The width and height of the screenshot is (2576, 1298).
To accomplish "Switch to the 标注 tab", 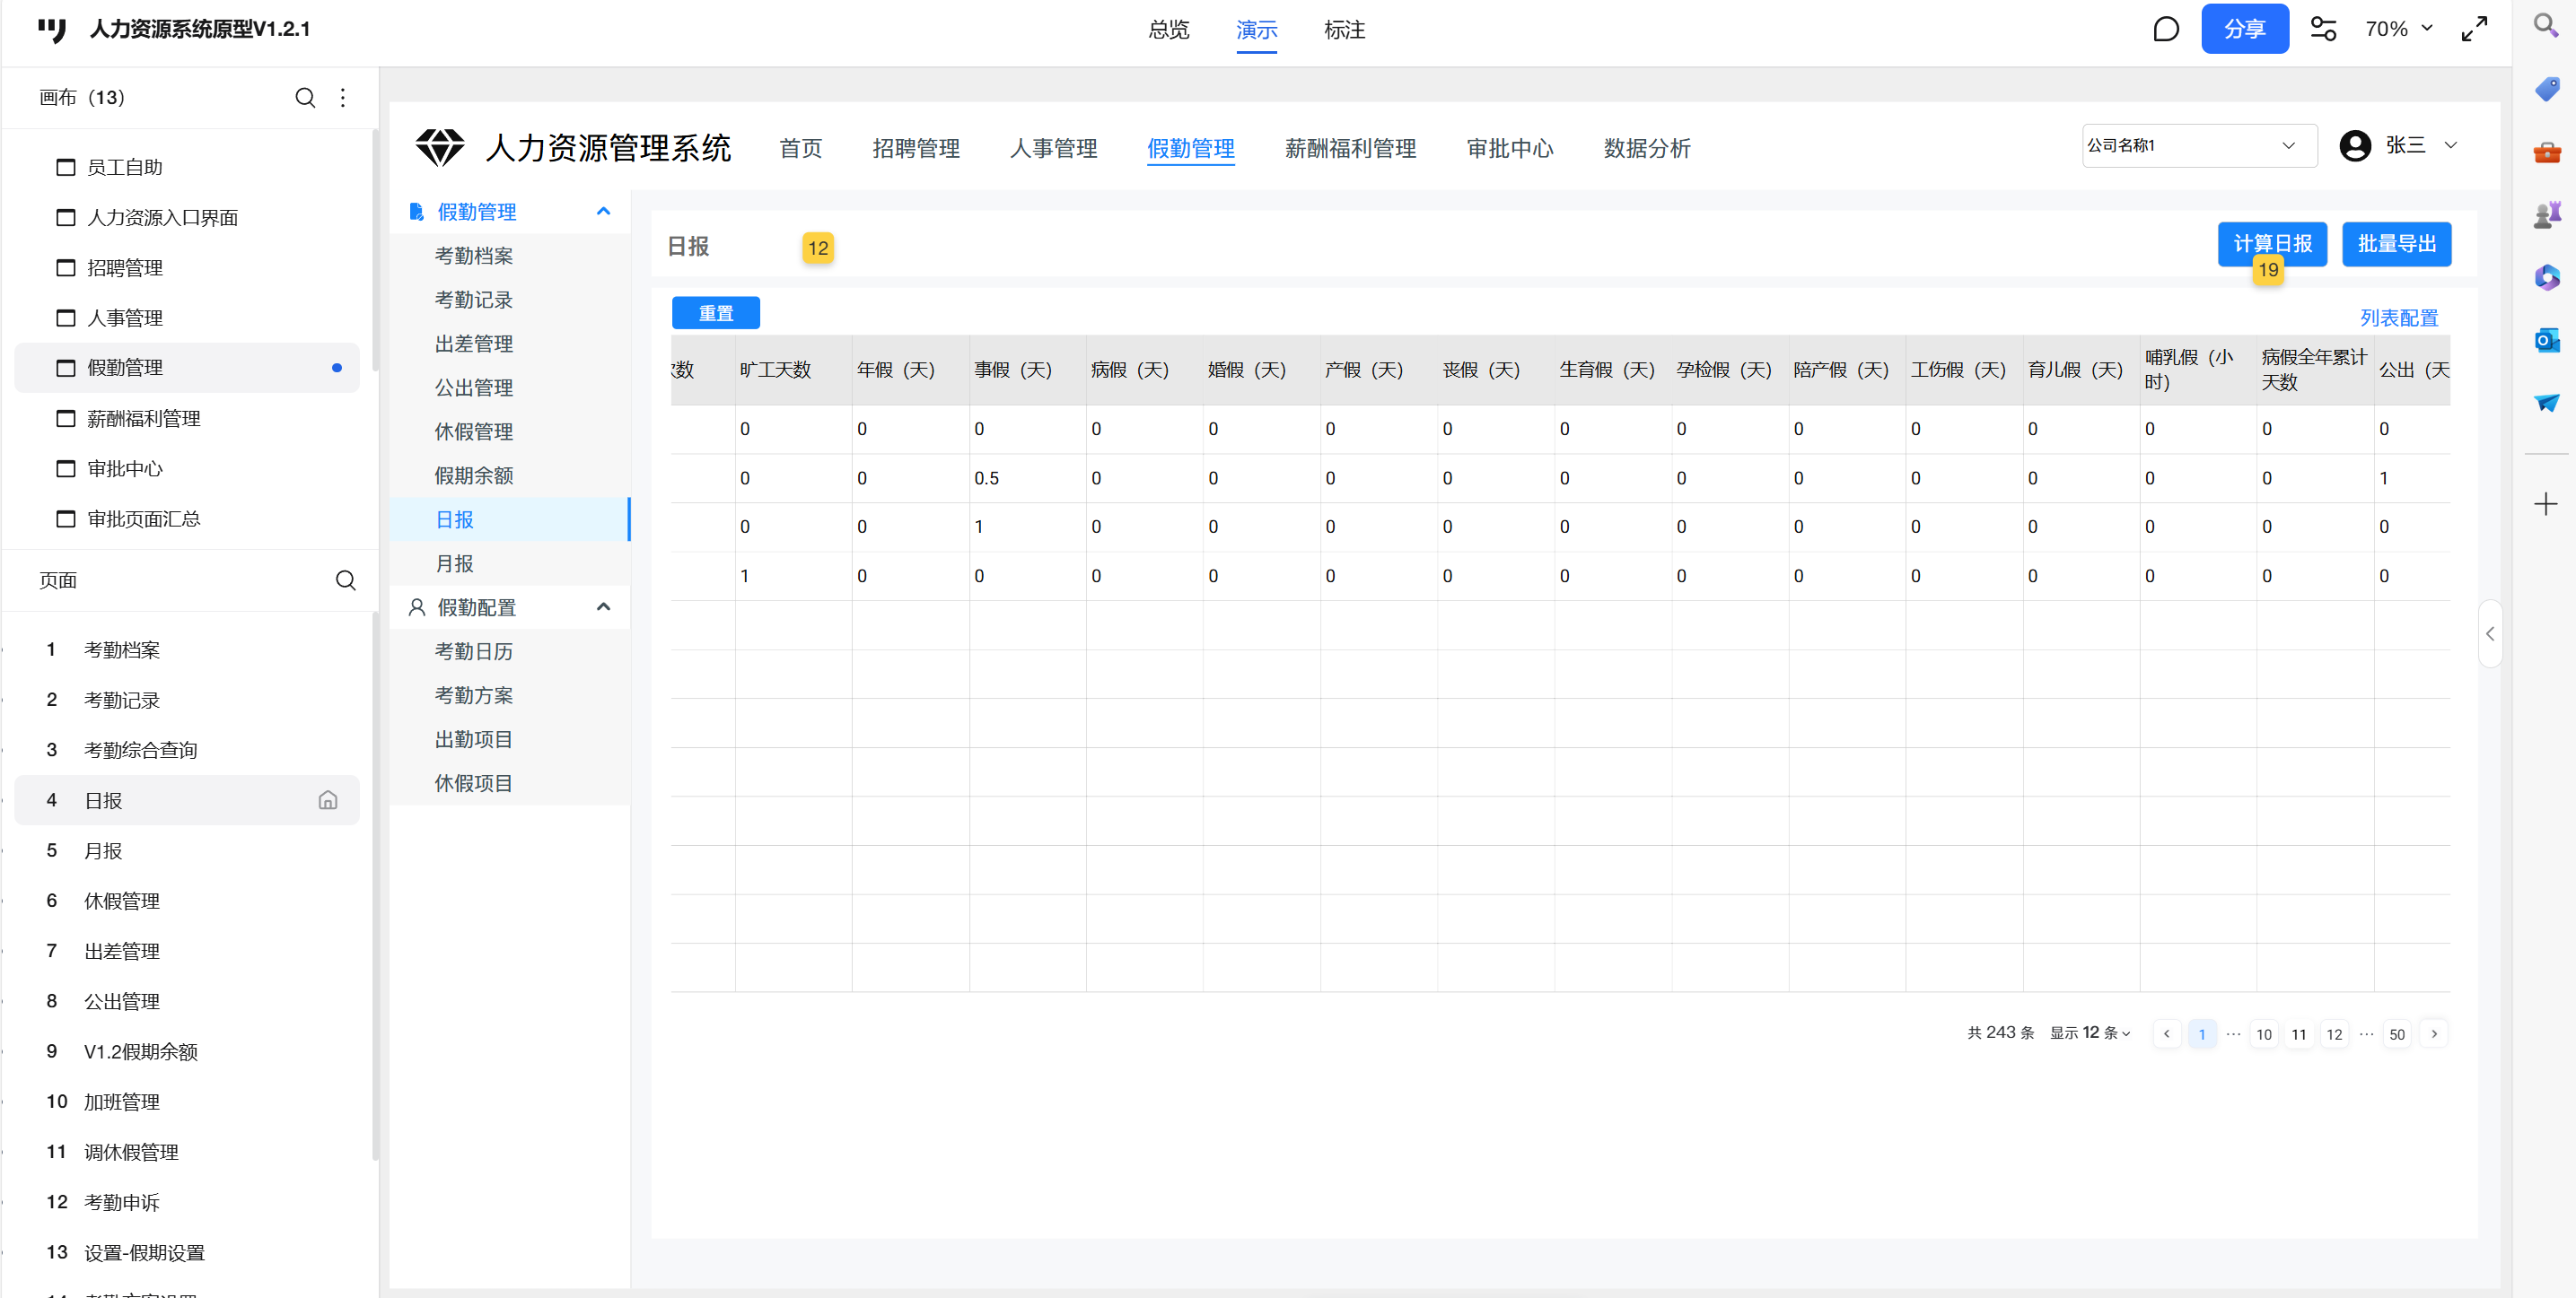I will [1344, 30].
